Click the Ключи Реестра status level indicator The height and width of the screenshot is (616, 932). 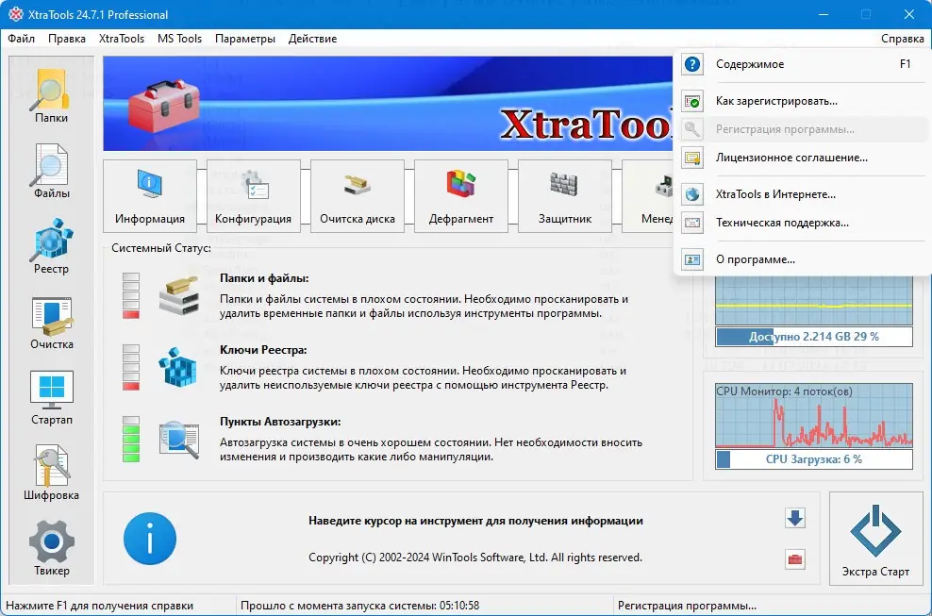pos(131,368)
